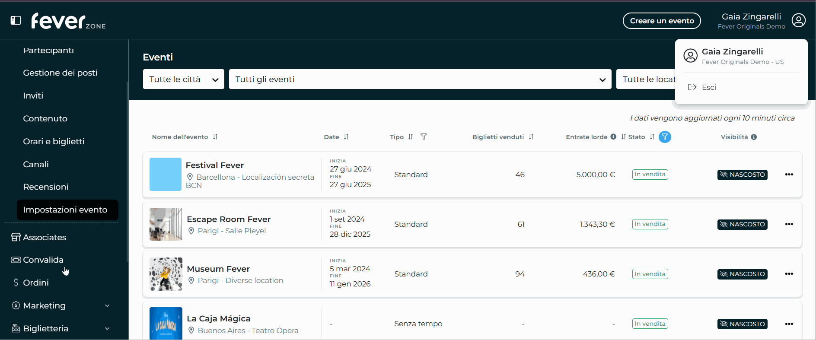Open three-dot menu for Festival Fever
Screen dimensions: 816x340
click(789, 175)
